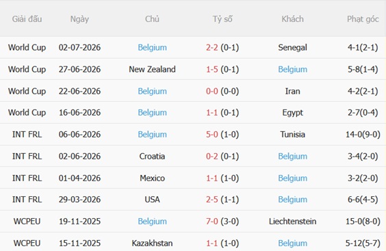Select Belgium link in Iran match row

[x=152, y=91]
